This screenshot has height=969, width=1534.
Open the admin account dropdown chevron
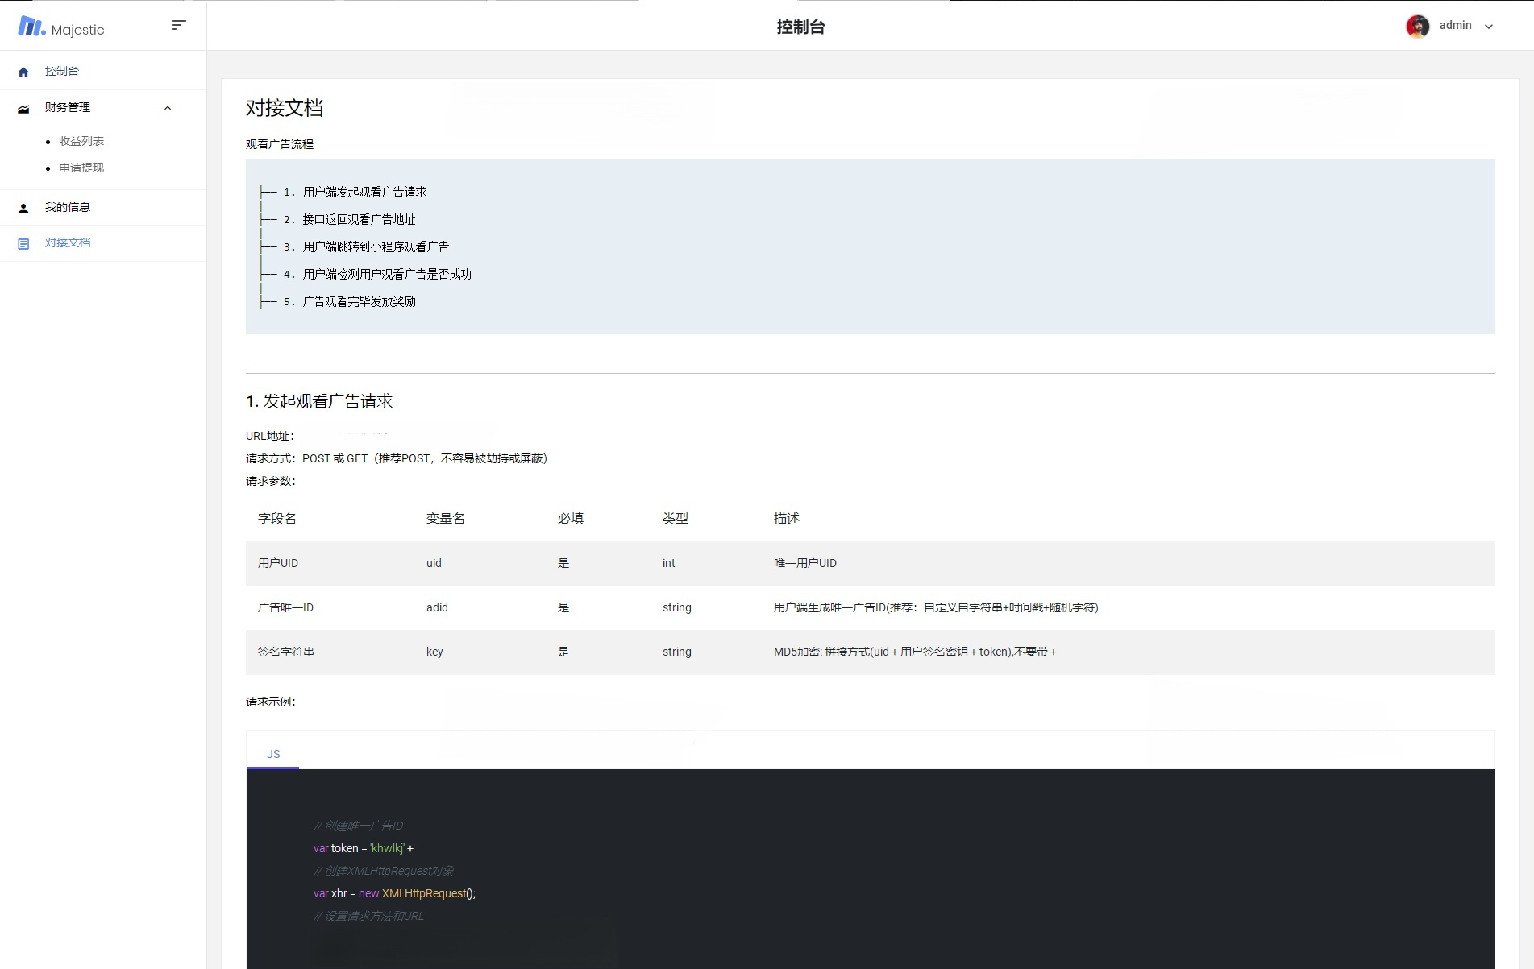coord(1487,26)
